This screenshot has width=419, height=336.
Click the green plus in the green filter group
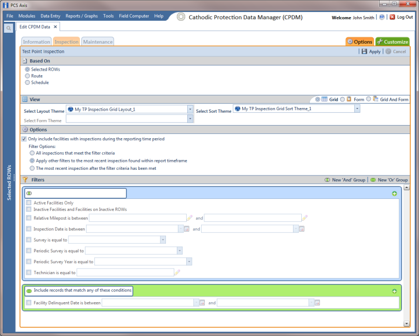click(394, 291)
